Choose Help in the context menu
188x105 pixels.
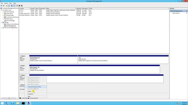point(36,97)
